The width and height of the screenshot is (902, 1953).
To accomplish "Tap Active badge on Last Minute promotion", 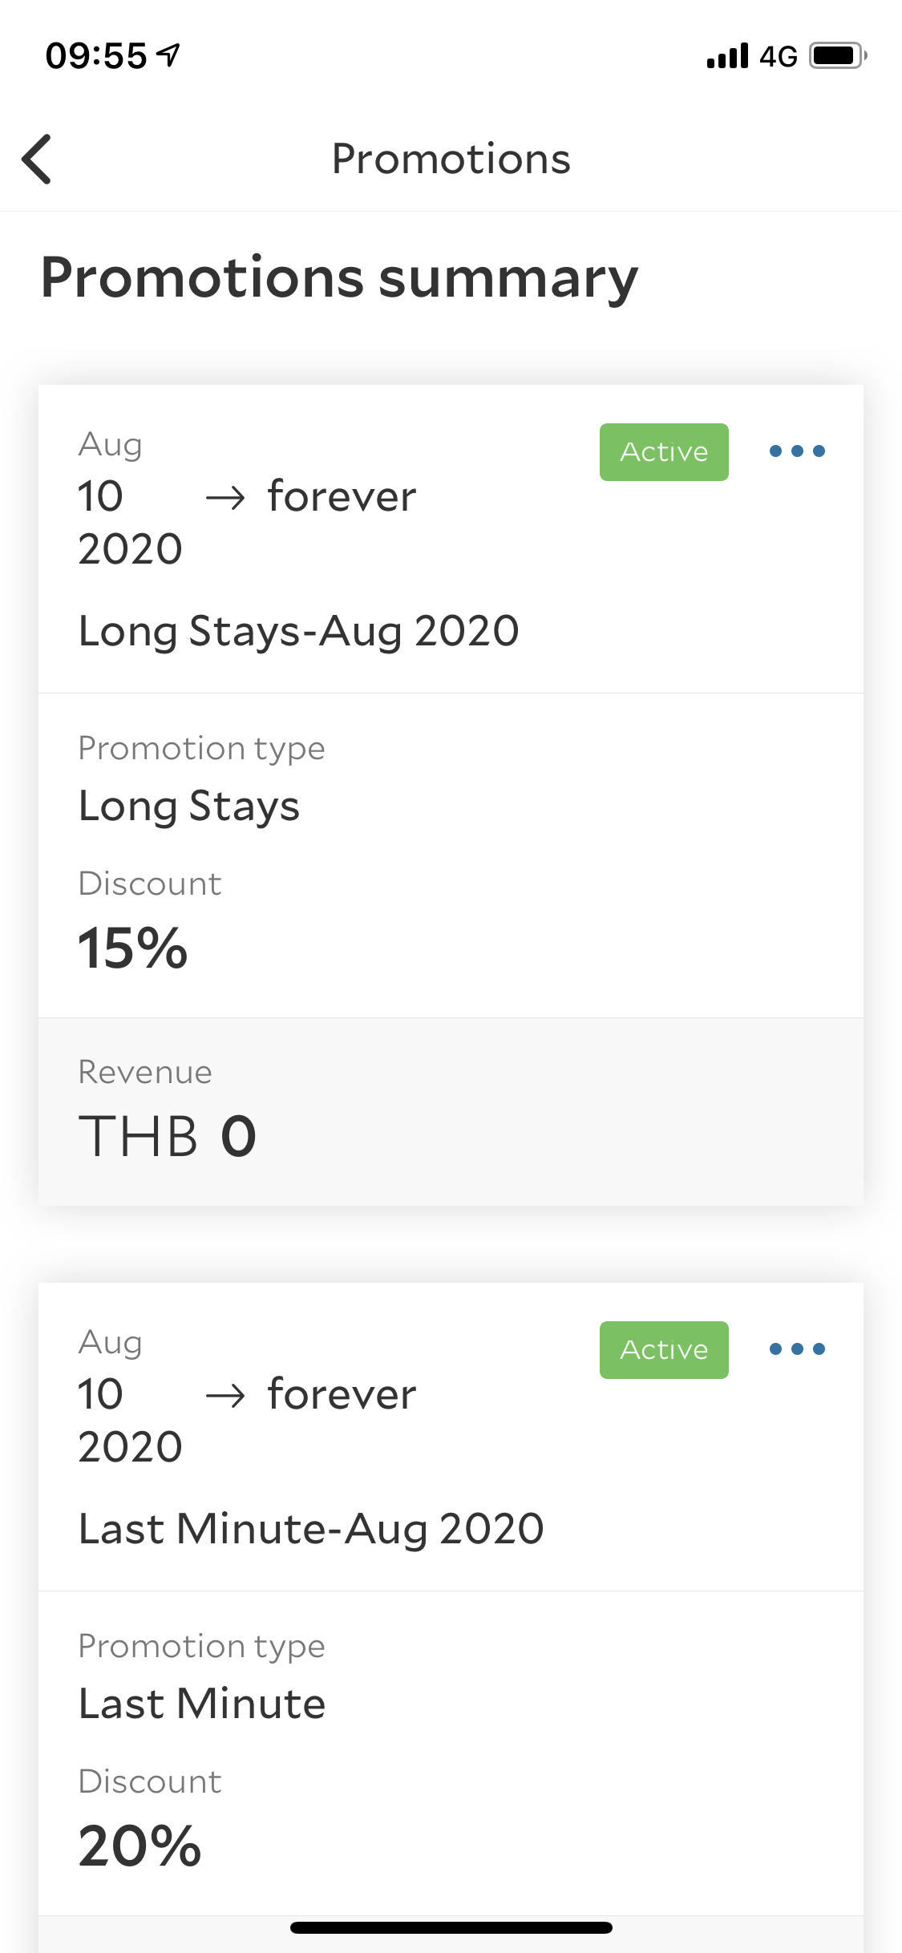I will pos(664,1350).
